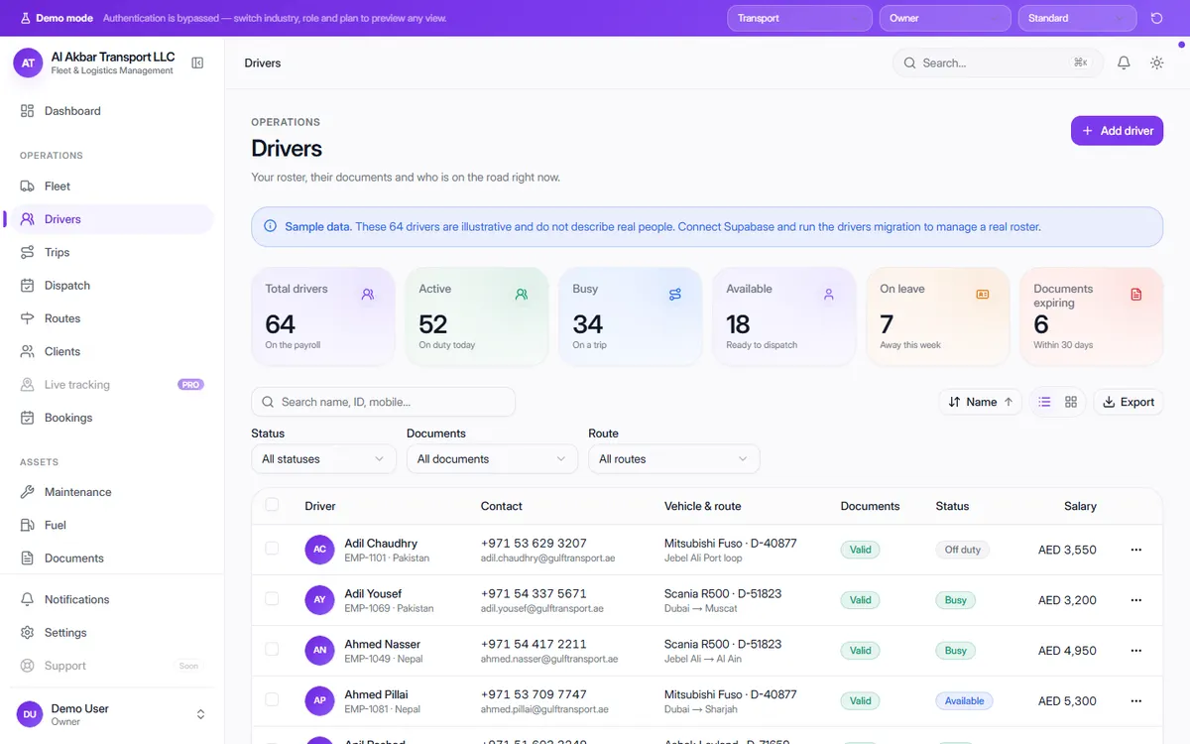Click AC avatar of Adil Chaudhry
The image size is (1190, 744).
pyautogui.click(x=319, y=550)
